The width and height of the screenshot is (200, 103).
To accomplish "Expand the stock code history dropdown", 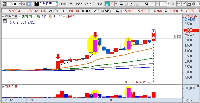I will tap(20, 4).
